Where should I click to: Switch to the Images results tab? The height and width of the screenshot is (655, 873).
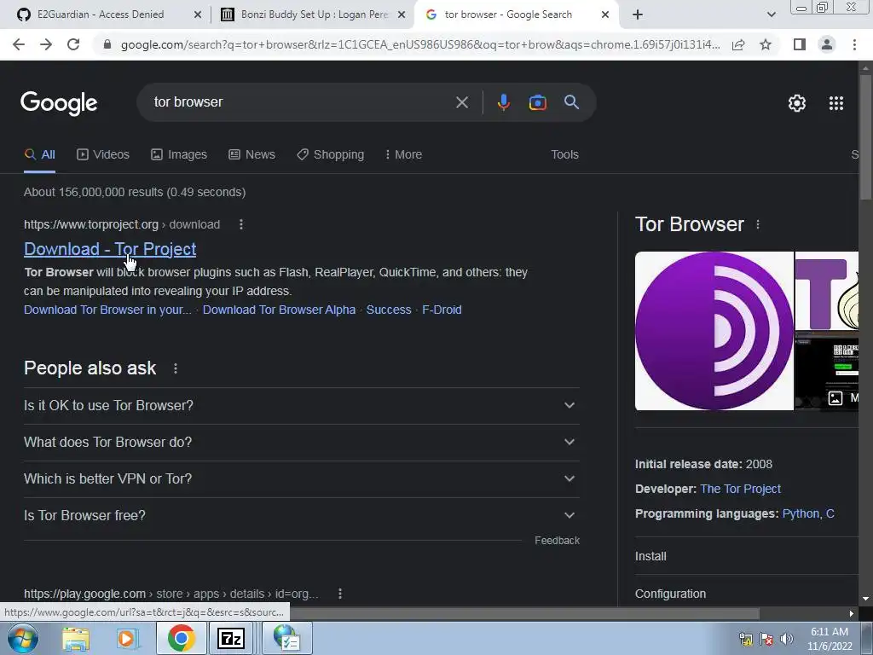(x=179, y=155)
